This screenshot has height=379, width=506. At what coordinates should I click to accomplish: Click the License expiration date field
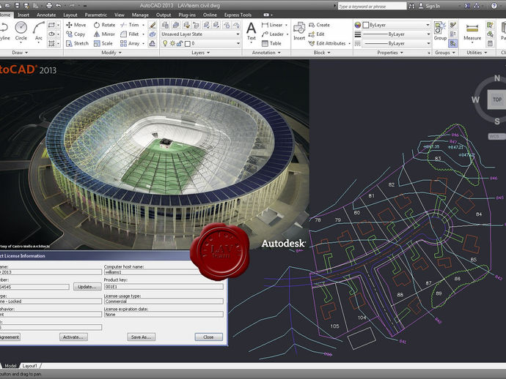pos(164,315)
